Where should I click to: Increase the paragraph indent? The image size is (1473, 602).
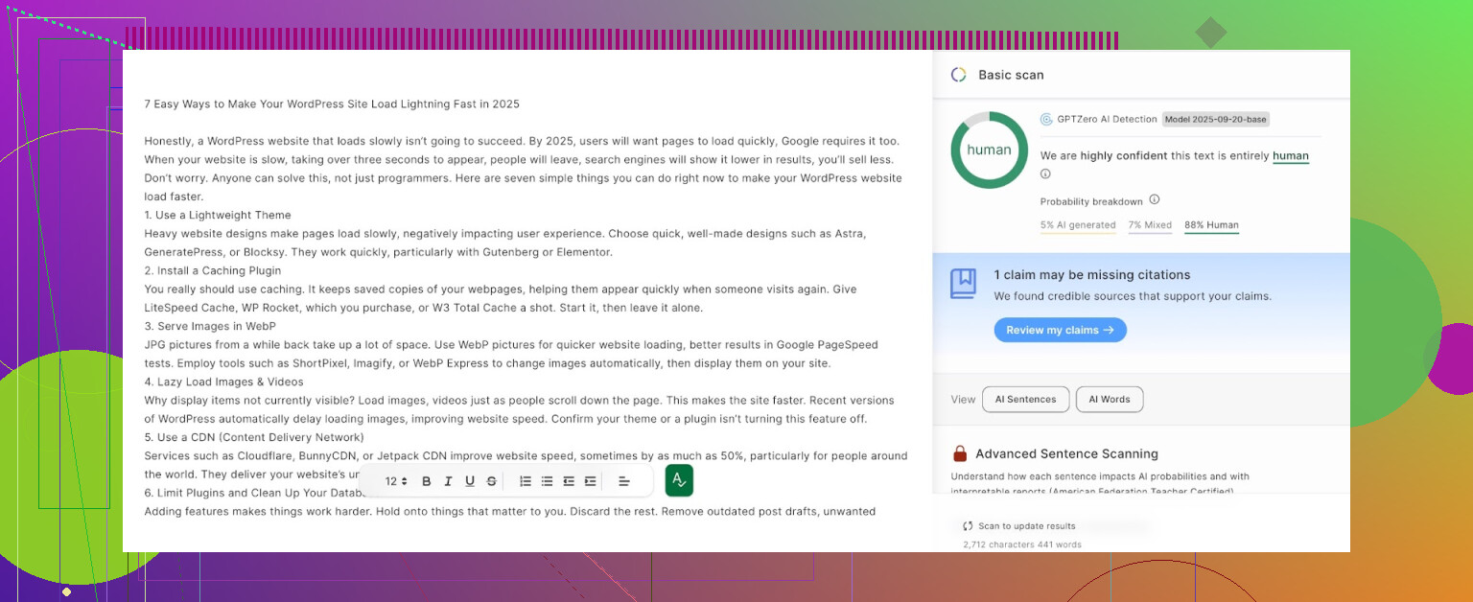click(590, 481)
